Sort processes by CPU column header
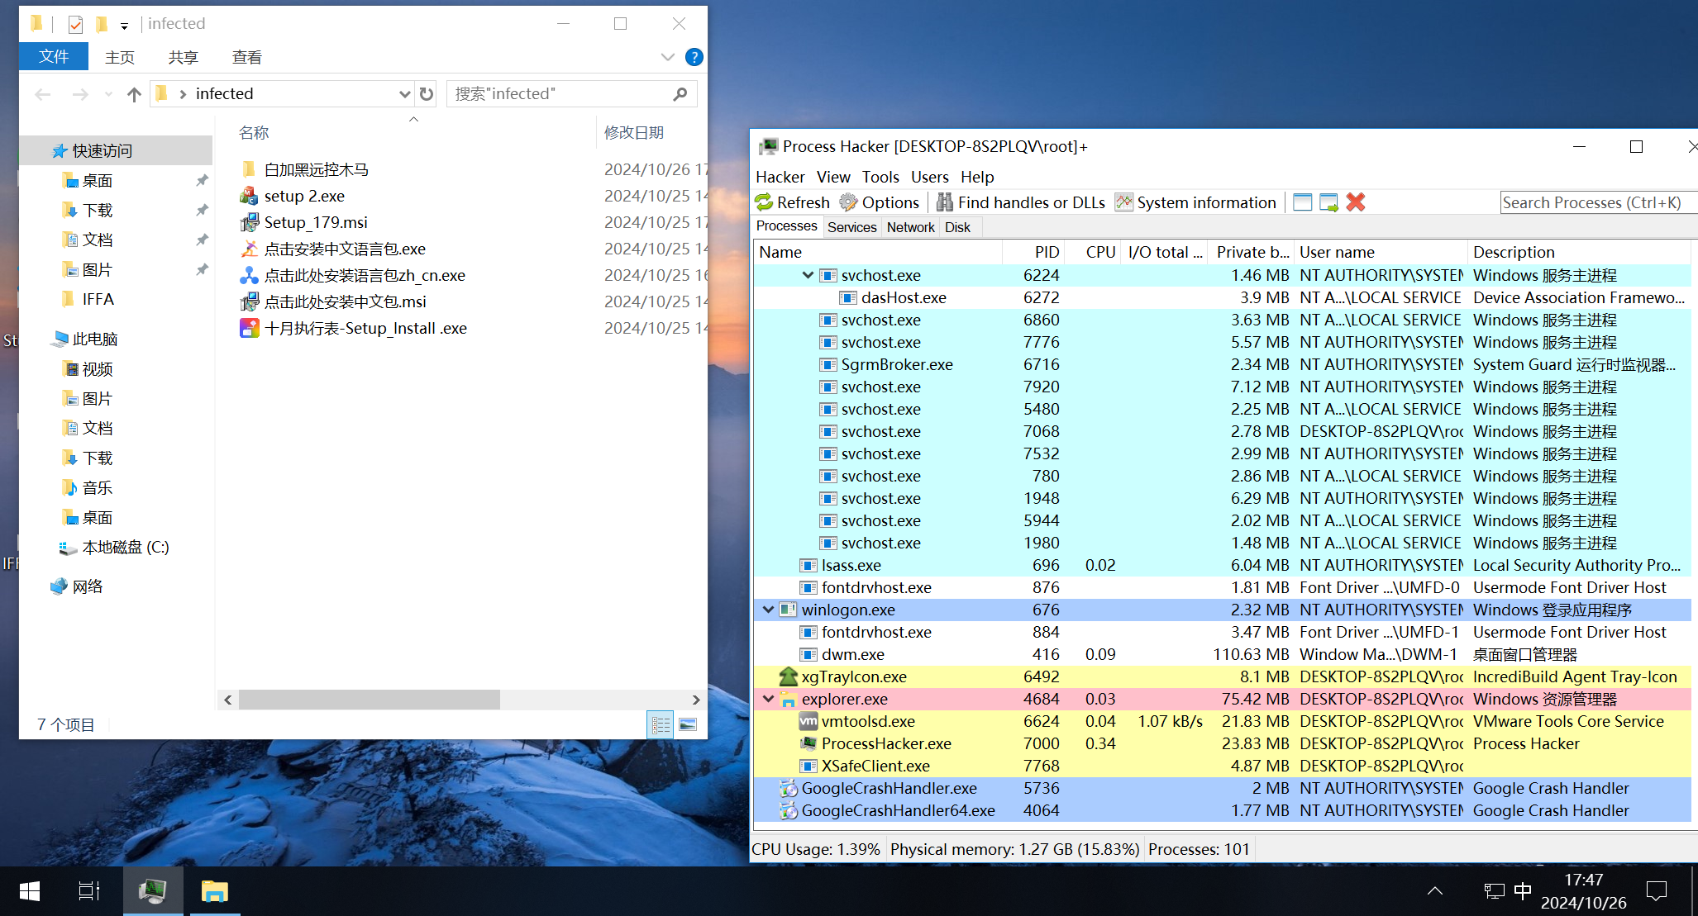 (1094, 252)
